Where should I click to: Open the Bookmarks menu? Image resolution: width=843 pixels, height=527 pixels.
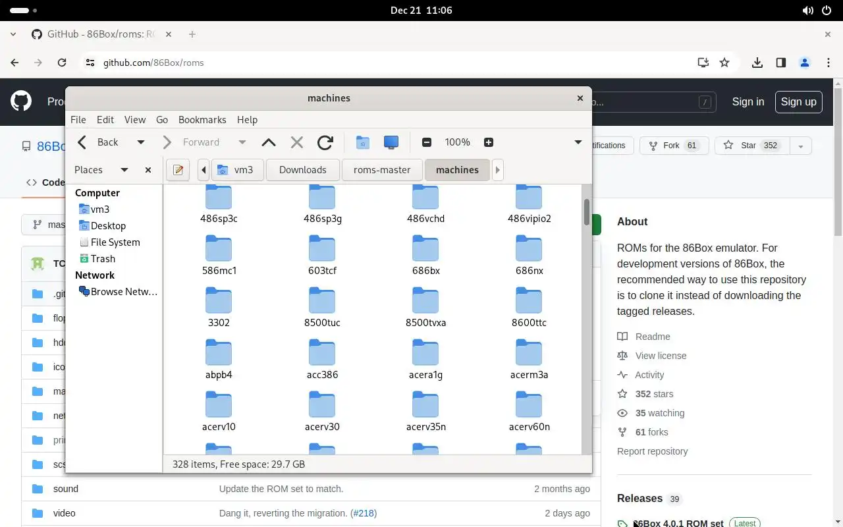point(202,119)
